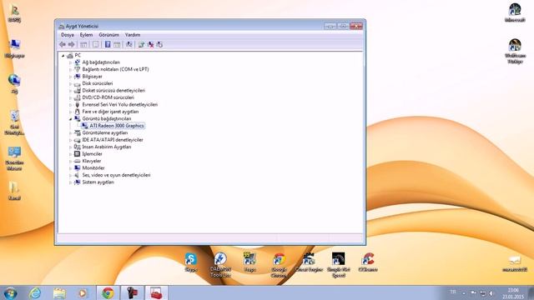
Task: Click the Cheat Engine desktop shortcut
Action: click(309, 262)
